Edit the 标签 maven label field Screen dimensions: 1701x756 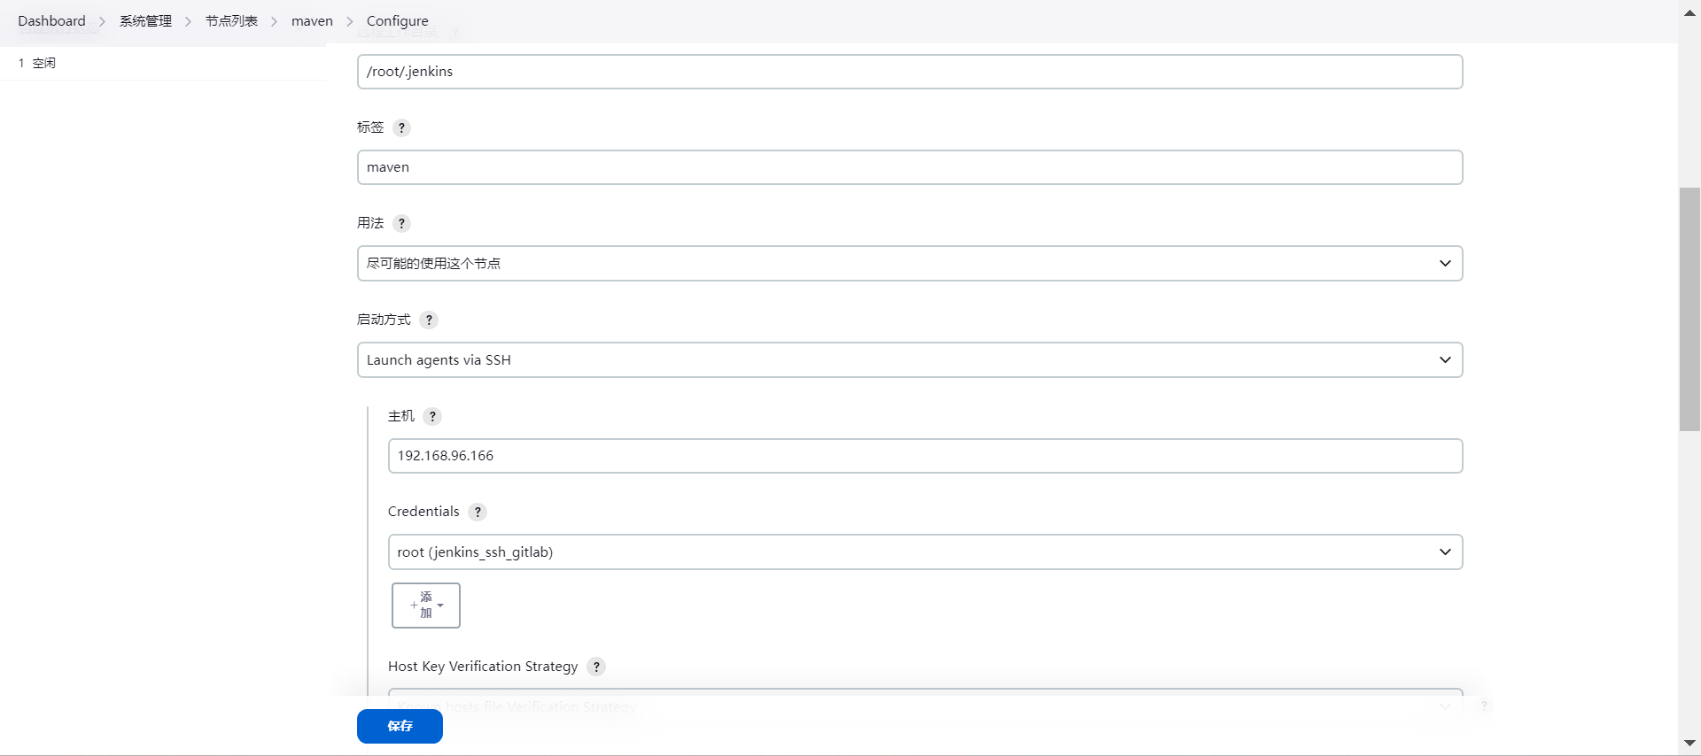(910, 167)
